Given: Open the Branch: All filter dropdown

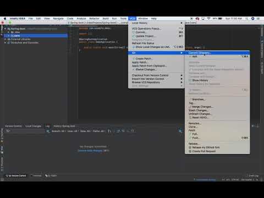Looking at the screenshot, I should point(58,131).
